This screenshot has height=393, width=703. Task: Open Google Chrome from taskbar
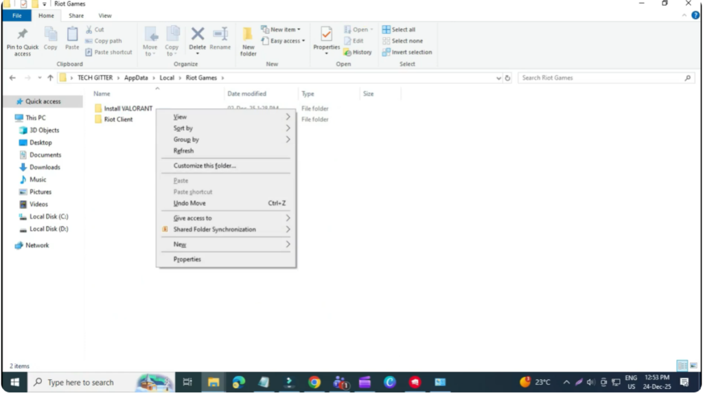pyautogui.click(x=314, y=382)
